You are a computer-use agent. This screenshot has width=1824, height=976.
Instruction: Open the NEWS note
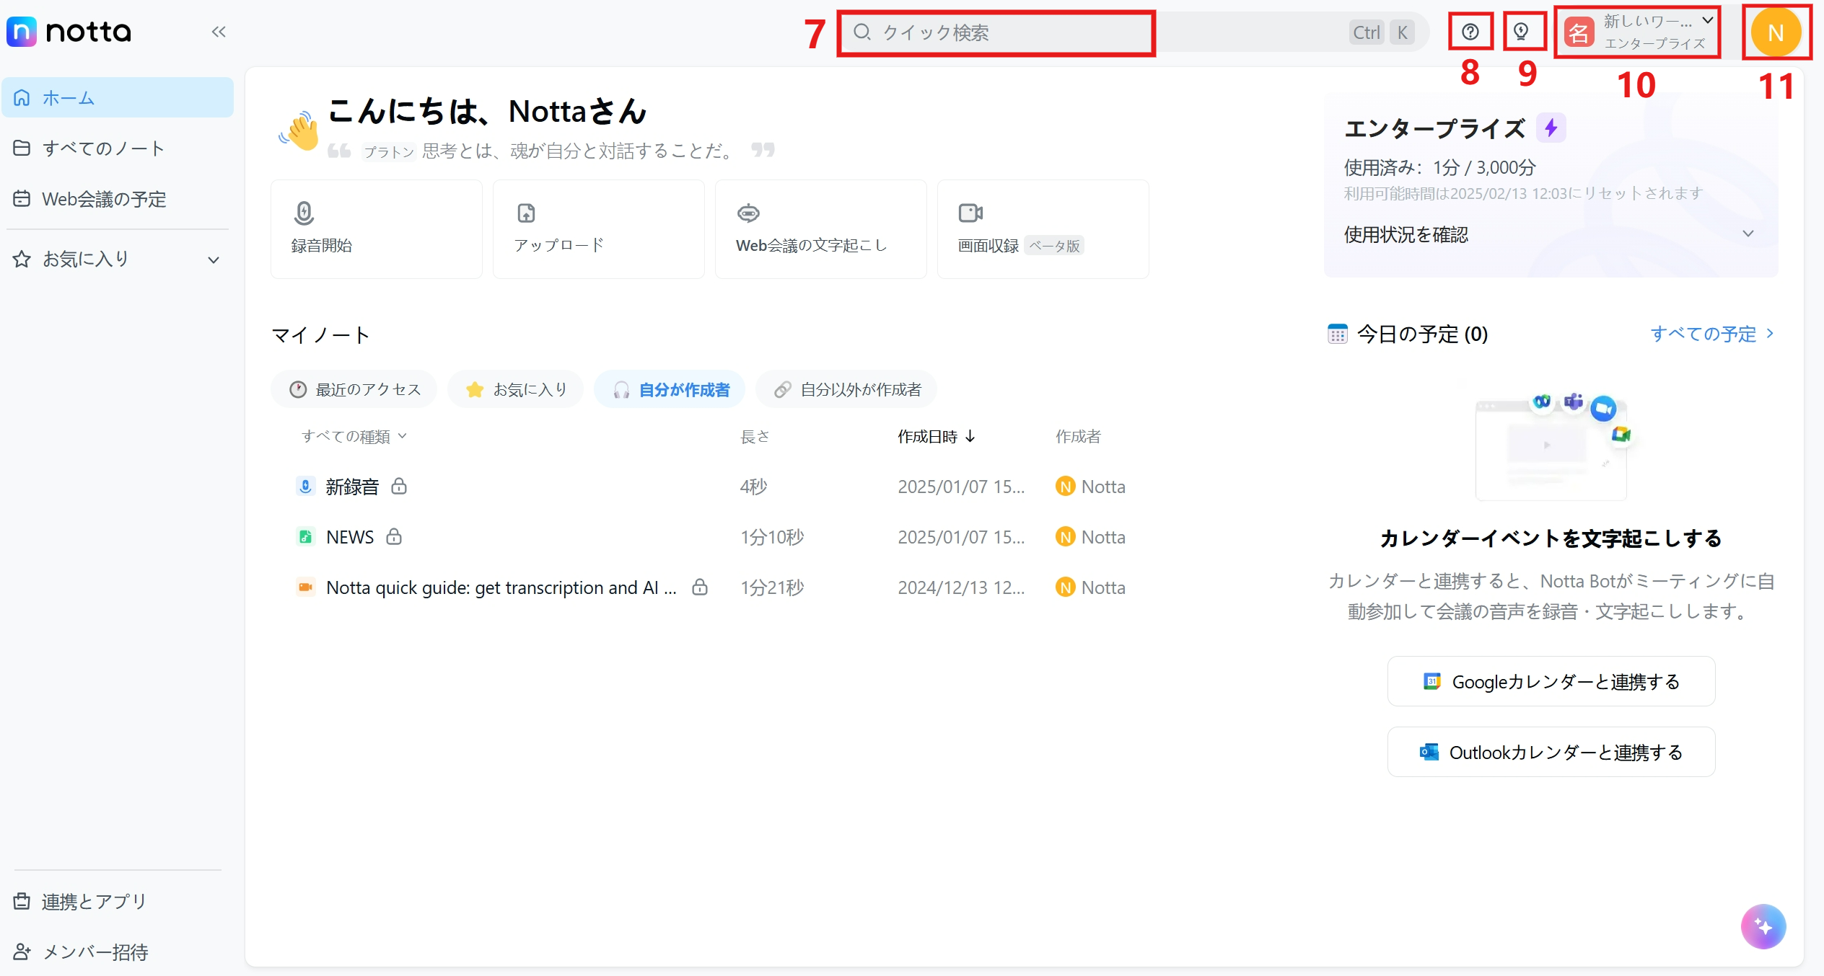pyautogui.click(x=350, y=537)
